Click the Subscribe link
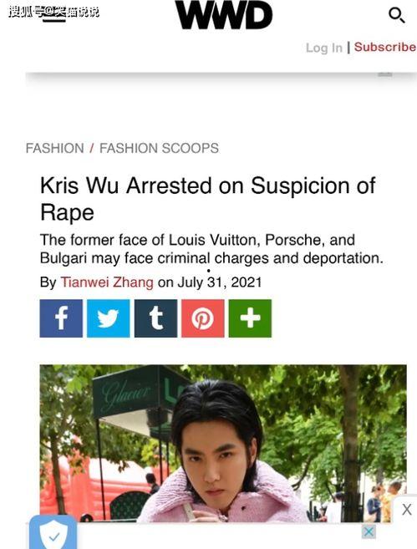Viewport: 417px width, 549px height. [384, 47]
